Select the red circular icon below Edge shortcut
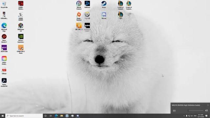 point(4,38)
